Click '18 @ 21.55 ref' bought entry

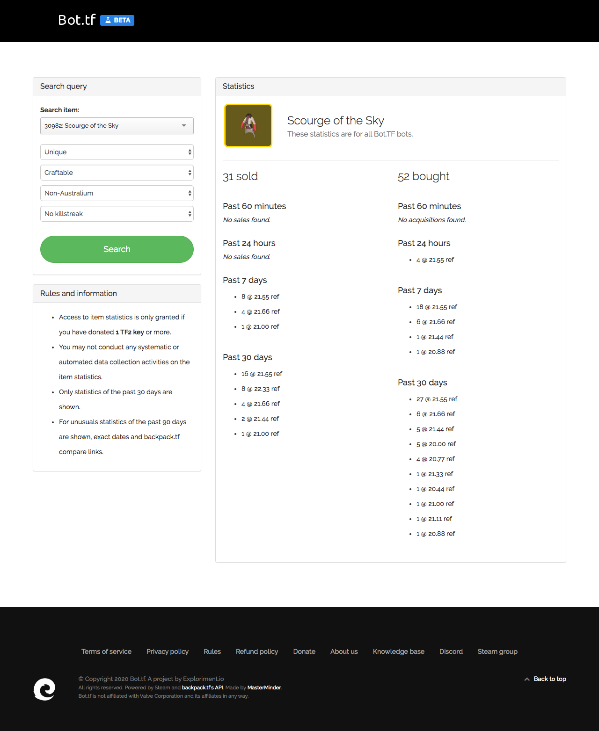(437, 307)
